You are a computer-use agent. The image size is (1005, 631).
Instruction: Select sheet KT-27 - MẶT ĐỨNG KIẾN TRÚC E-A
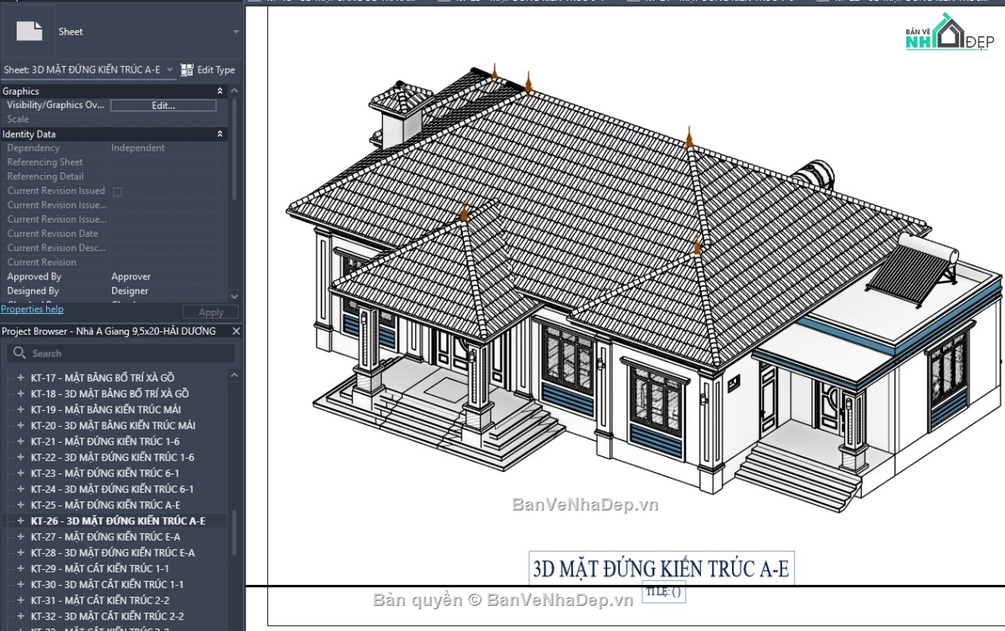[x=106, y=537]
